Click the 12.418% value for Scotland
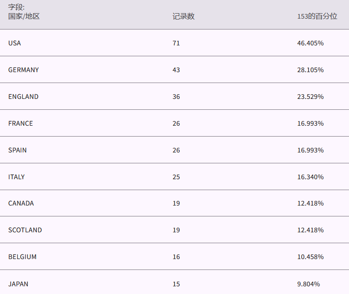 pos(310,230)
